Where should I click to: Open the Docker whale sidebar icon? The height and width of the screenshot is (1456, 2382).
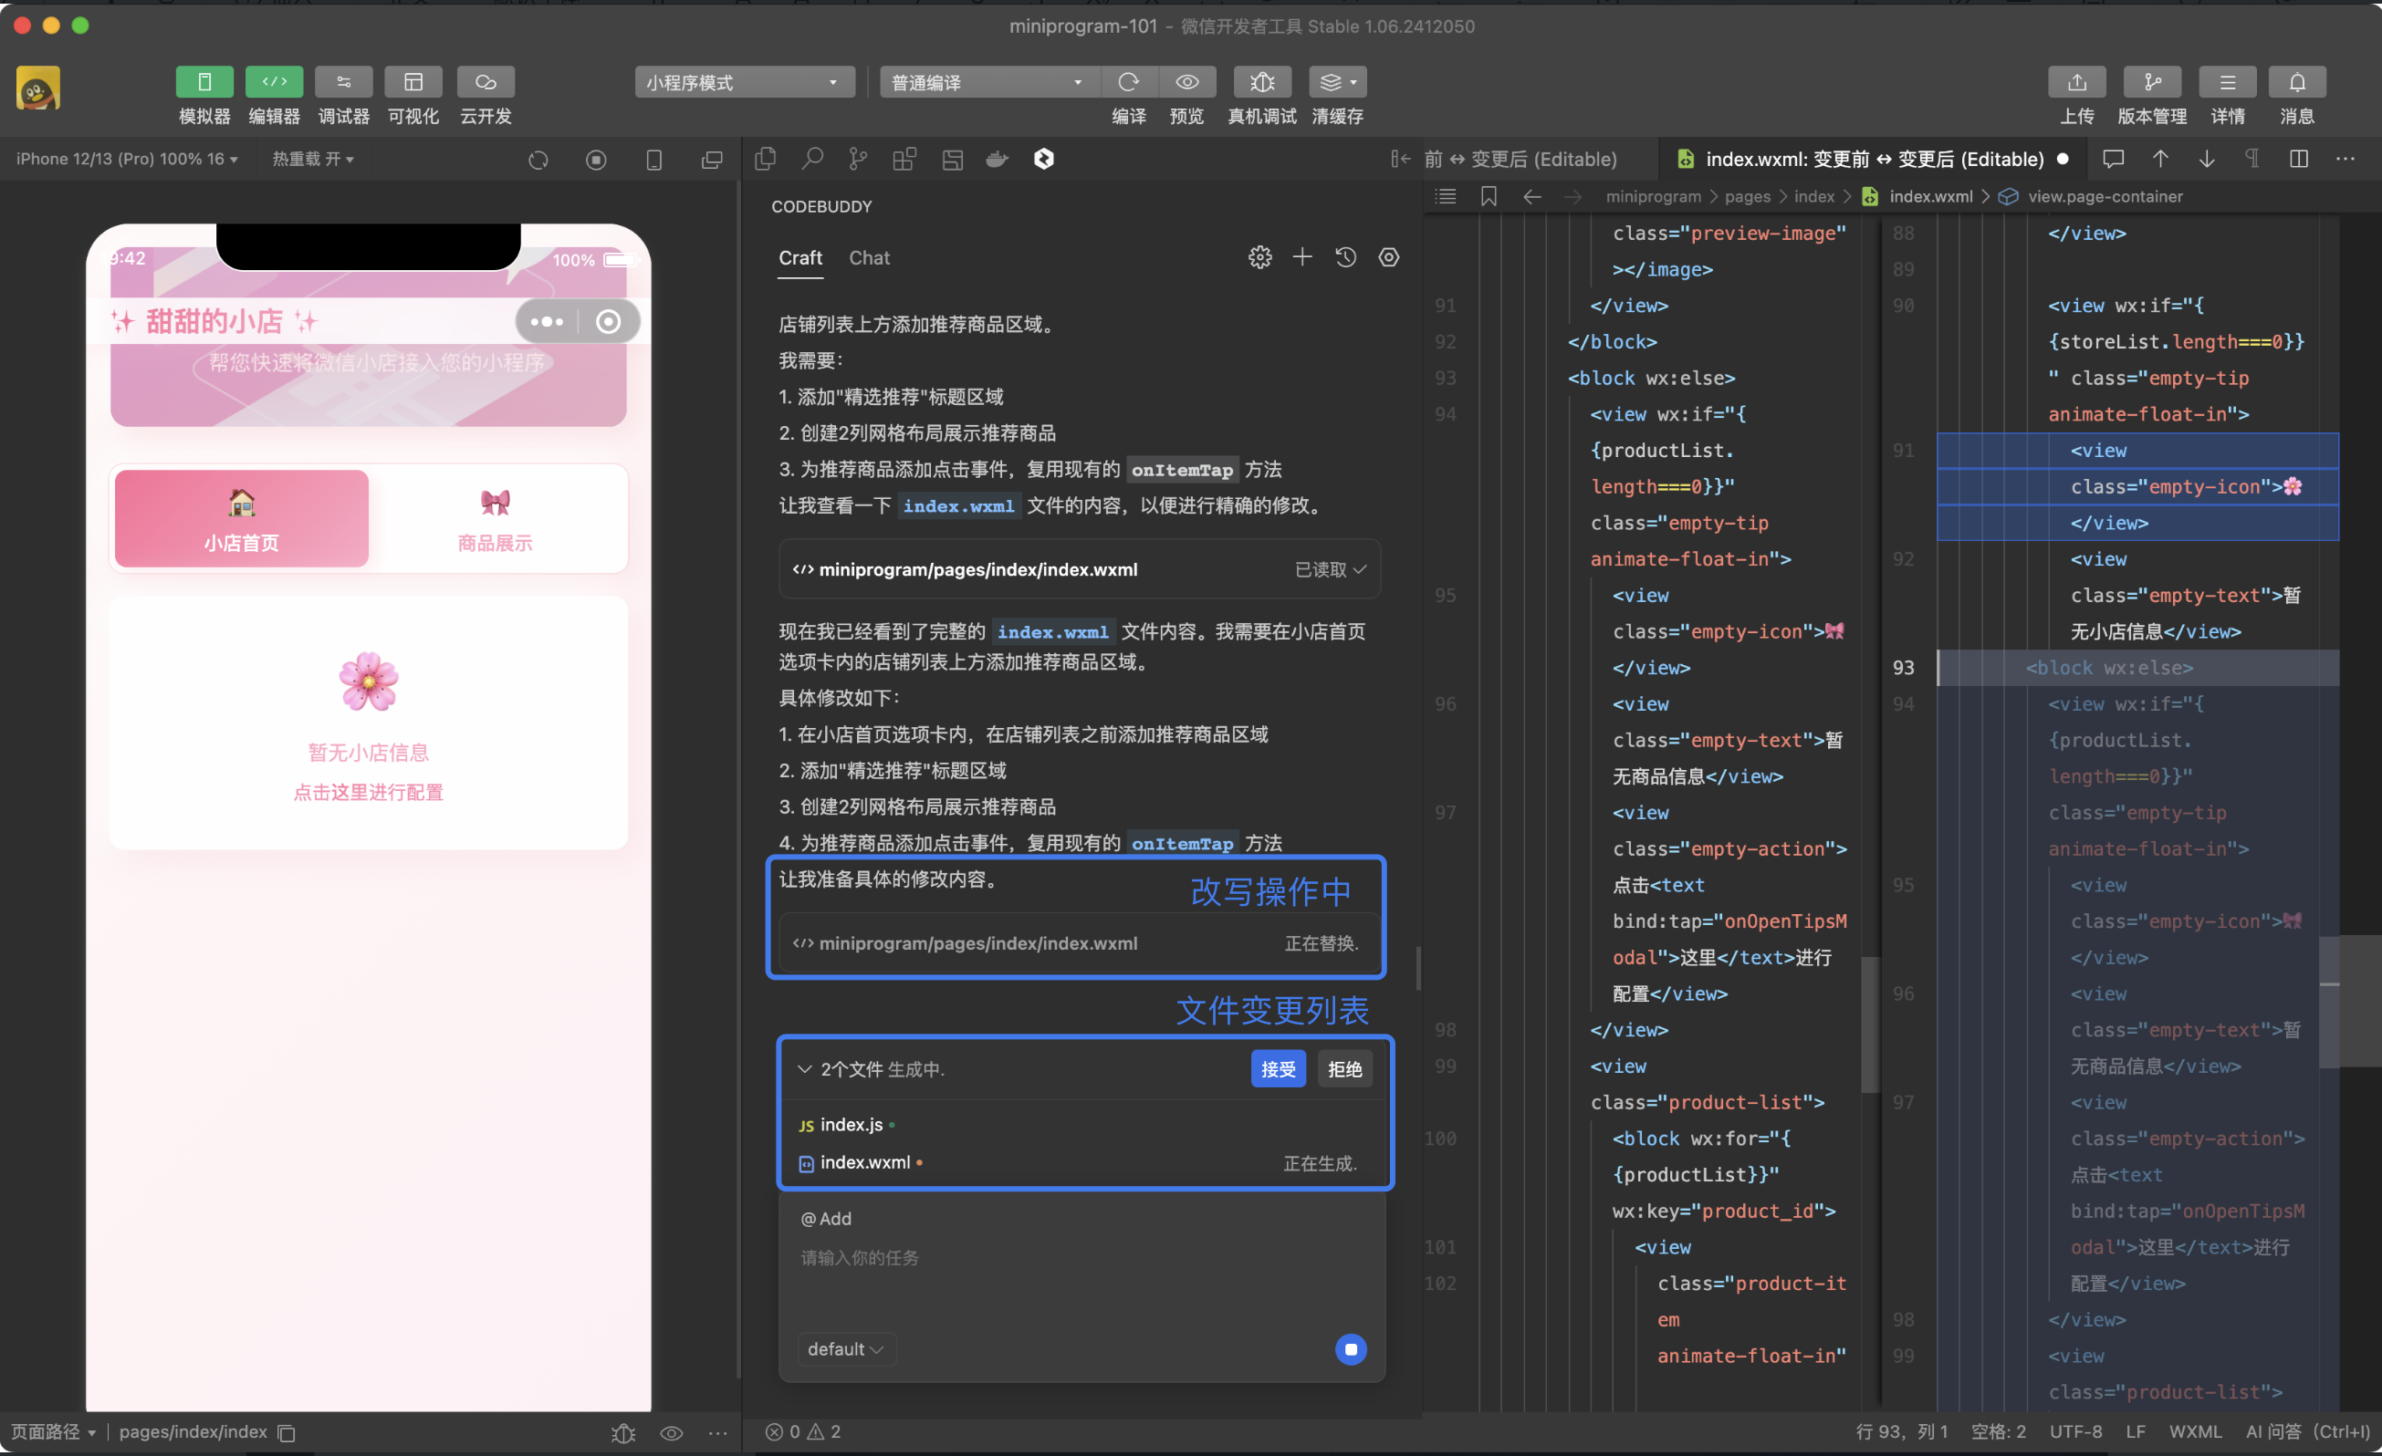pos(998,159)
